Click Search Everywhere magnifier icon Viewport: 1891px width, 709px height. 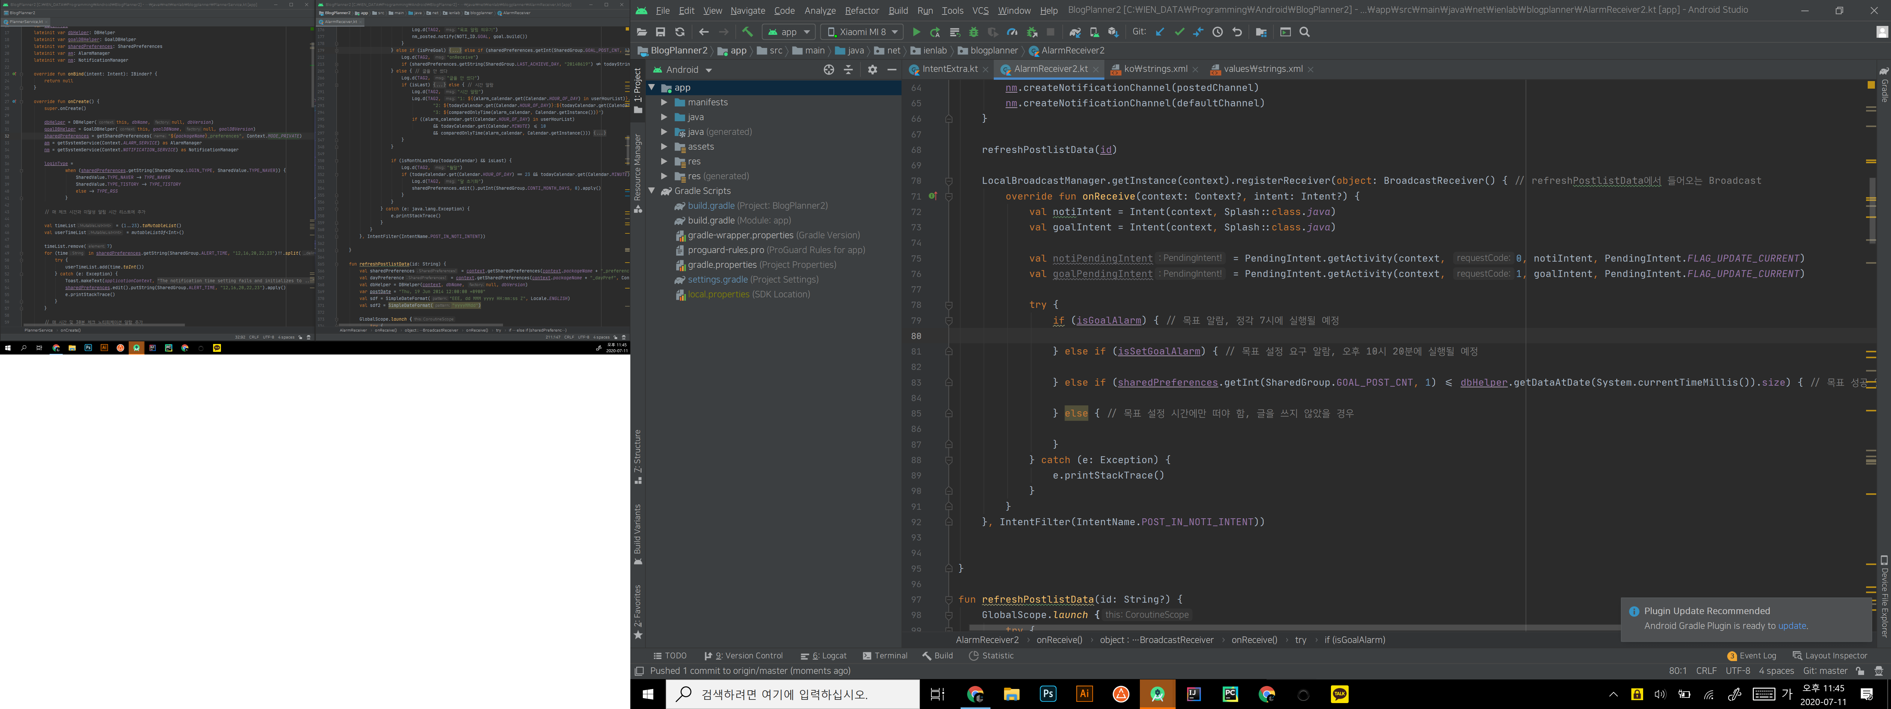pyautogui.click(x=1304, y=32)
